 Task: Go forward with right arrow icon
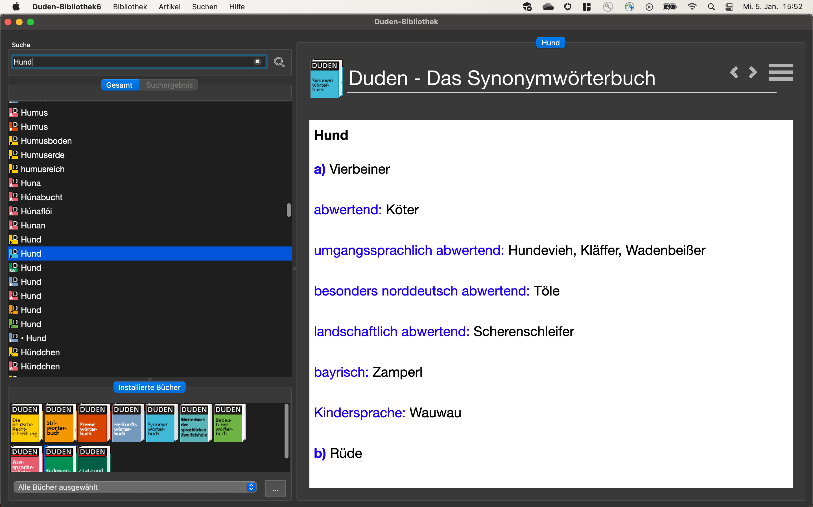click(x=753, y=72)
